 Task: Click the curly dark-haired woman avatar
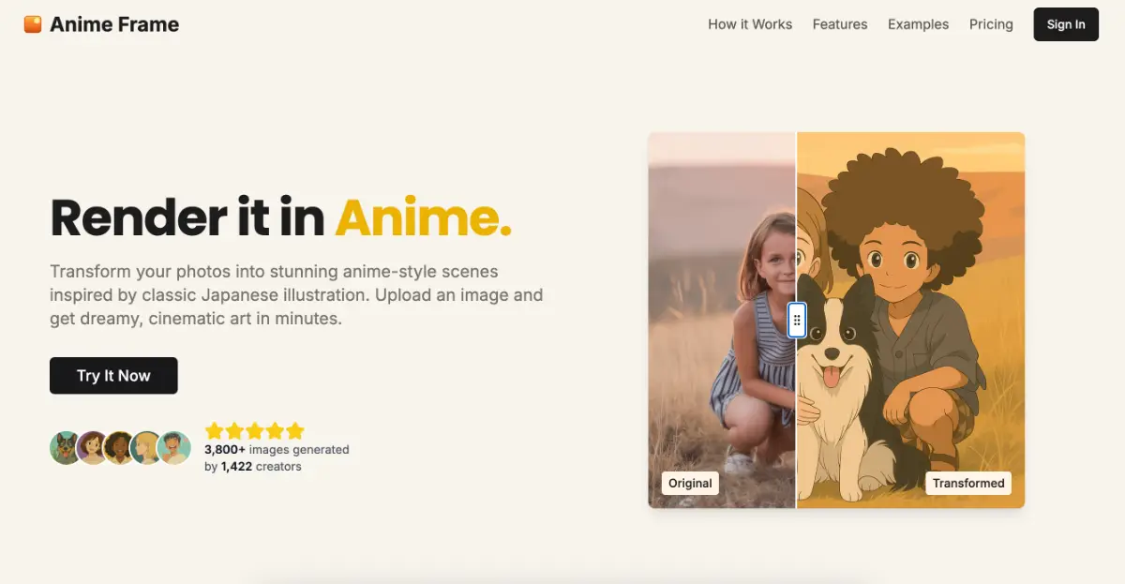click(120, 448)
